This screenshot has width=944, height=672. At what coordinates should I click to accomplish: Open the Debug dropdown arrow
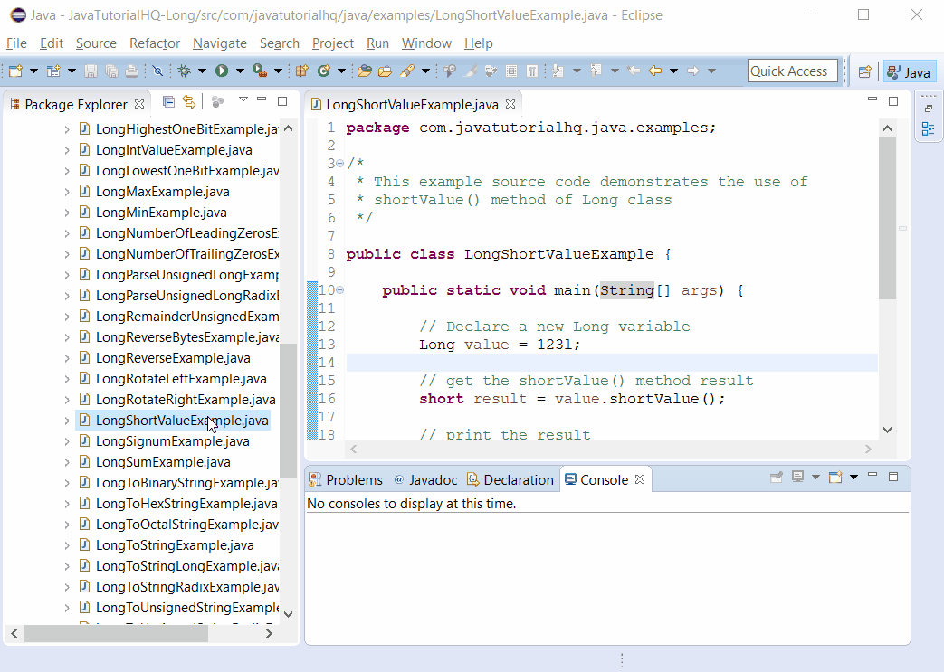[x=203, y=71]
